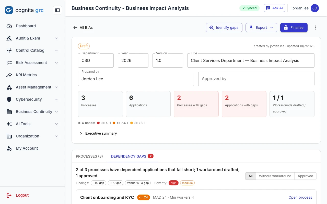Viewport: 327px width, 204px height.
Task: Click the Approved by input field
Action: tap(256, 79)
